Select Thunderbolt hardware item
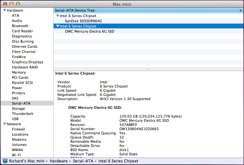The width and height of the screenshot is (244, 165). point(23,114)
